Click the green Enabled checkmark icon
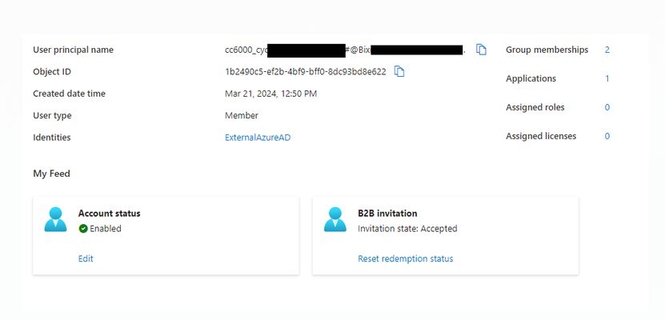This screenshot has width=665, height=320. [83, 229]
